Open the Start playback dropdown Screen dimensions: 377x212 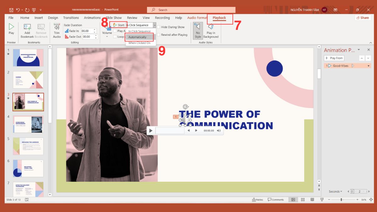[154, 25]
